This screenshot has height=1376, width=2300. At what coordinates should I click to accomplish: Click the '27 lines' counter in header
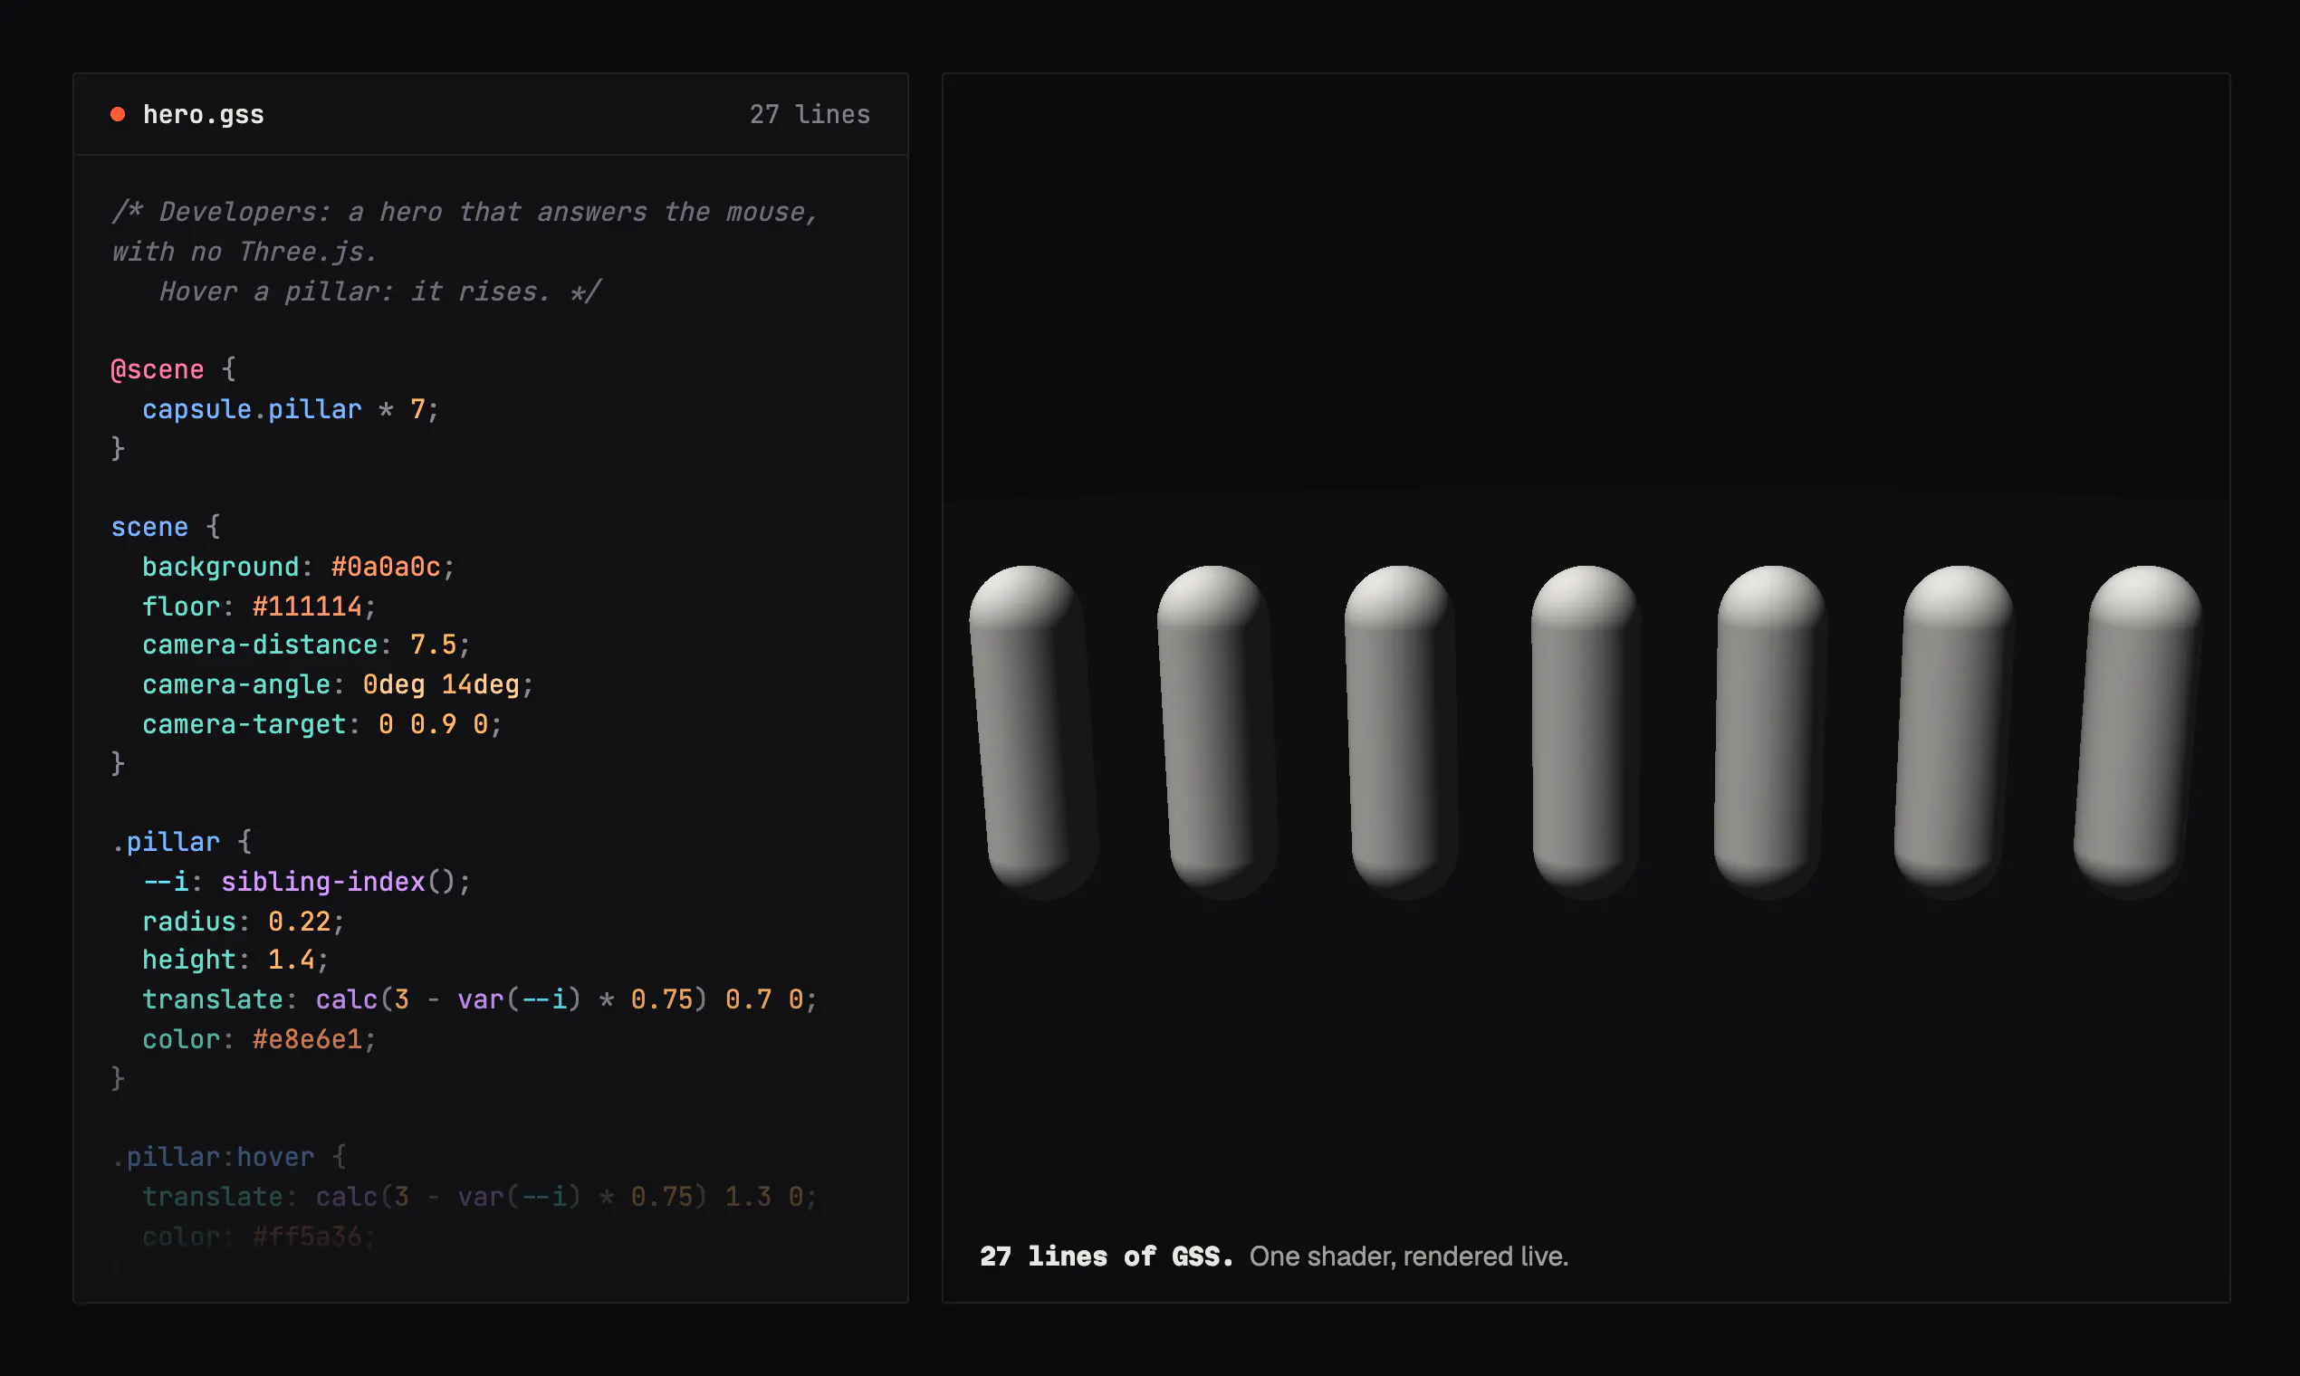(x=810, y=115)
